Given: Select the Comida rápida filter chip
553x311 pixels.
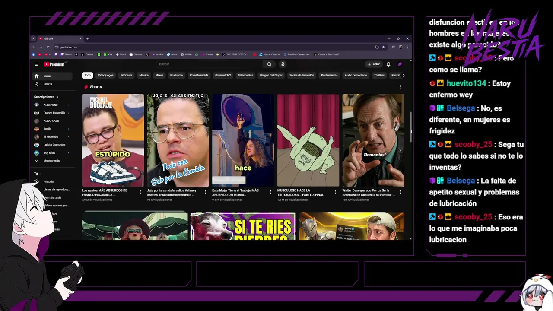Looking at the screenshot, I should pyautogui.click(x=199, y=75).
